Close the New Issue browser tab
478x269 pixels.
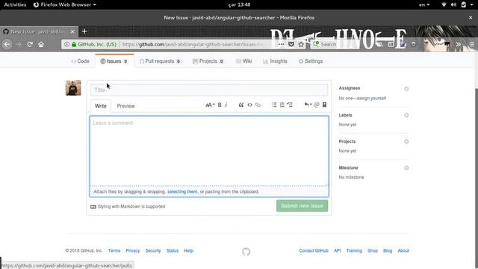(72, 31)
